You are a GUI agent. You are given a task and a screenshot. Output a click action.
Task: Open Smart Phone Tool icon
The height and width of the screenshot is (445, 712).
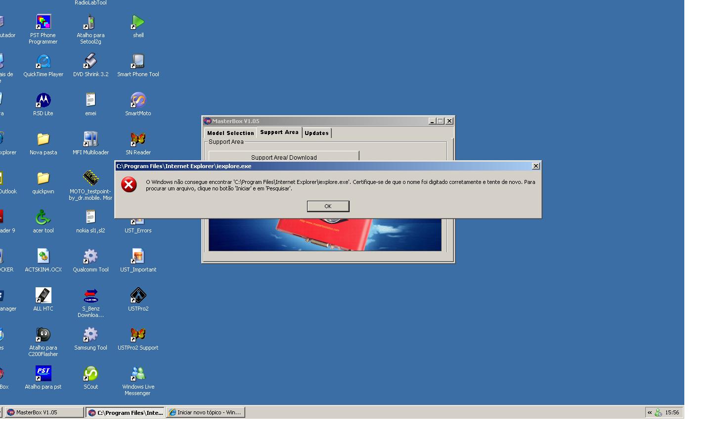[138, 61]
